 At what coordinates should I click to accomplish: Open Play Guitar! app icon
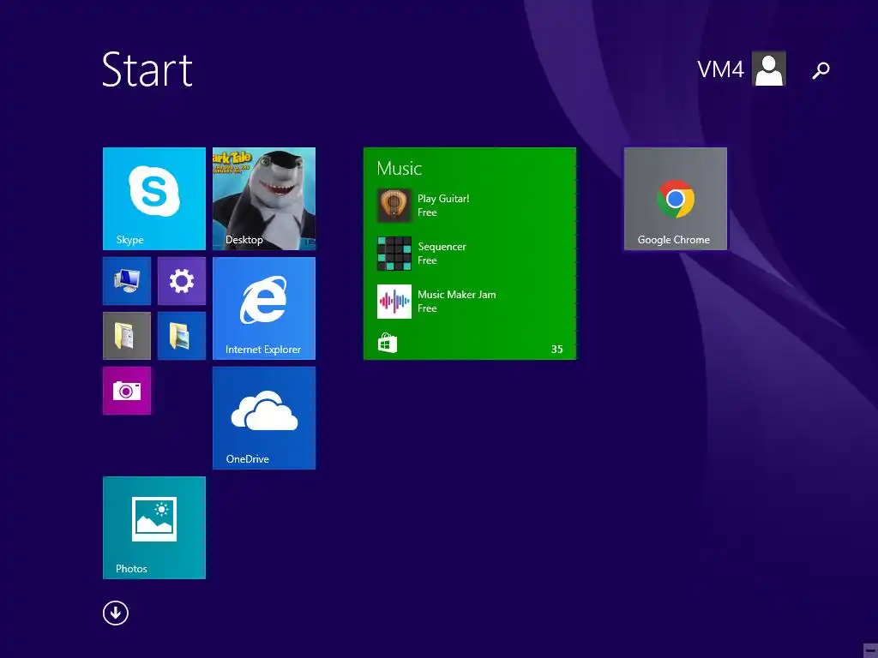394,206
